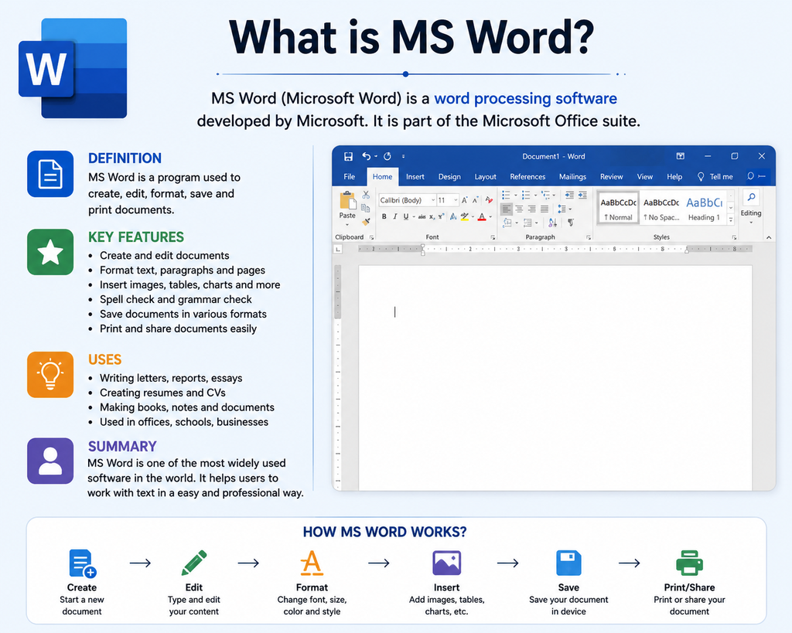792x633 pixels.
Task: Select the Cut scissors icon
Action: click(366, 195)
